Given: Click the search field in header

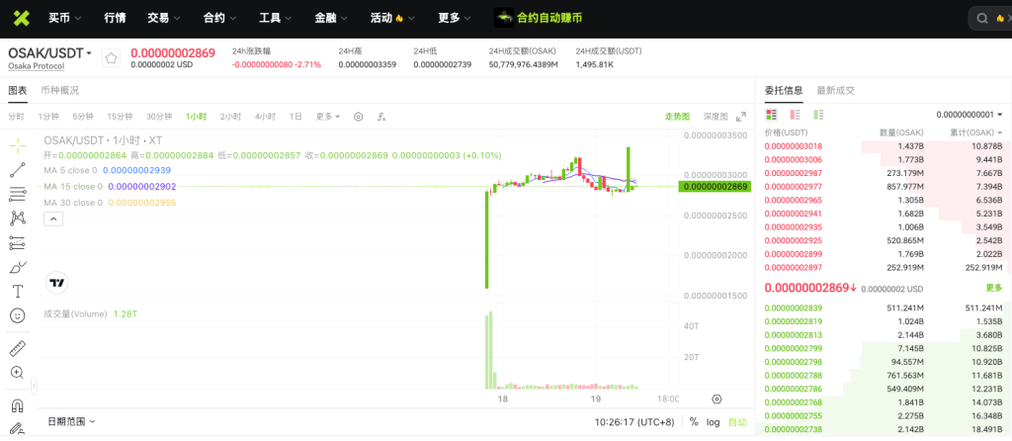Looking at the screenshot, I should click(x=988, y=19).
